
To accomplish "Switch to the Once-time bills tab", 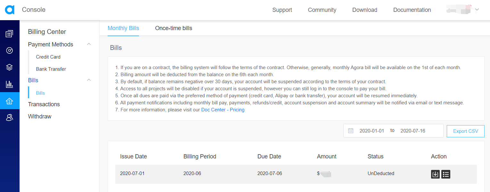I will pyautogui.click(x=174, y=28).
